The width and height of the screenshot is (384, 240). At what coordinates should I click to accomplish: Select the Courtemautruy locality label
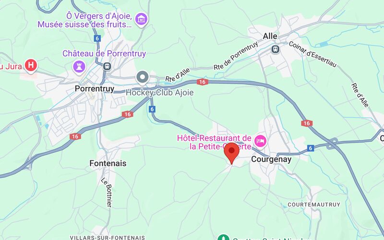click(314, 204)
